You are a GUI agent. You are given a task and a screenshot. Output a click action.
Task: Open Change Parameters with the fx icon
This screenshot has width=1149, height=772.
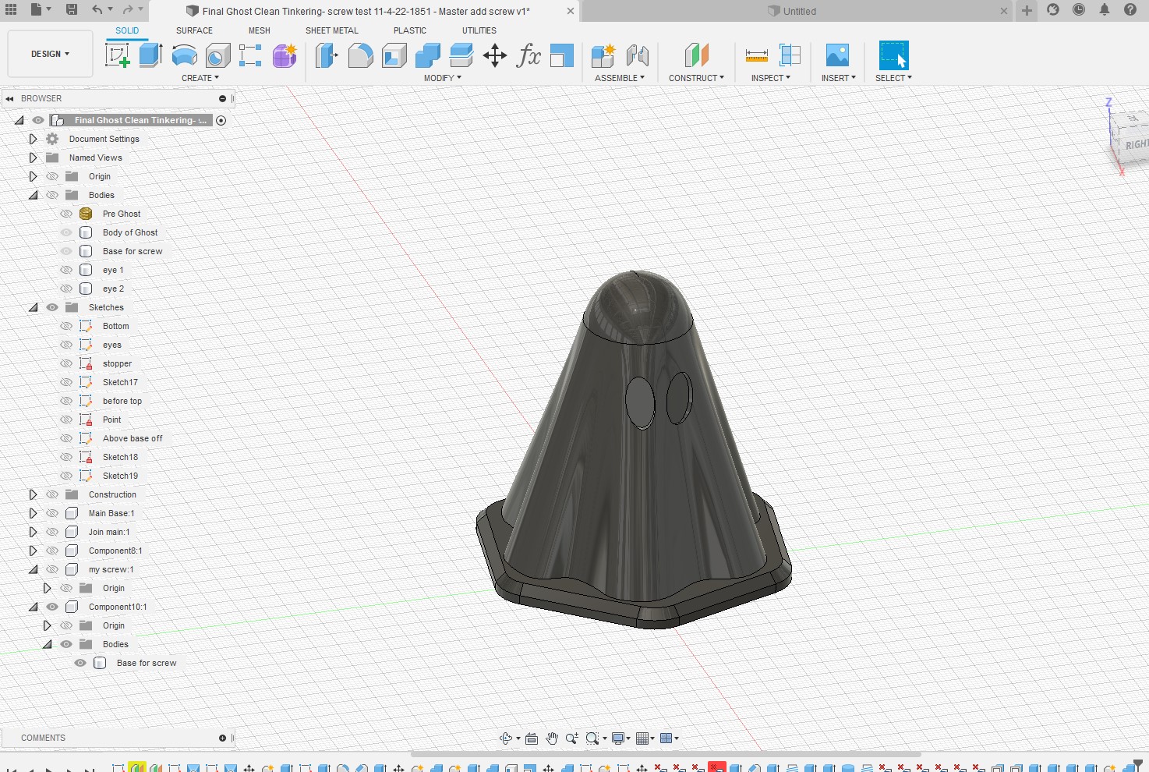[529, 56]
